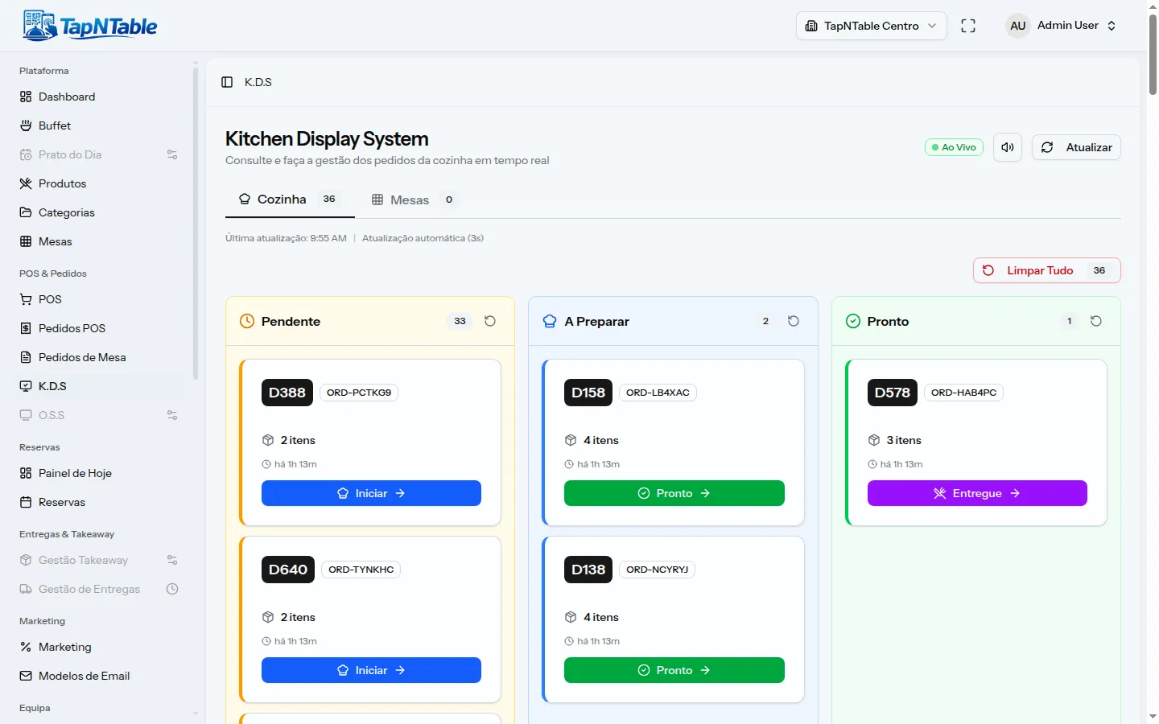1159x724 pixels.
Task: Click the page vertical scrollbar
Action: [1153, 54]
